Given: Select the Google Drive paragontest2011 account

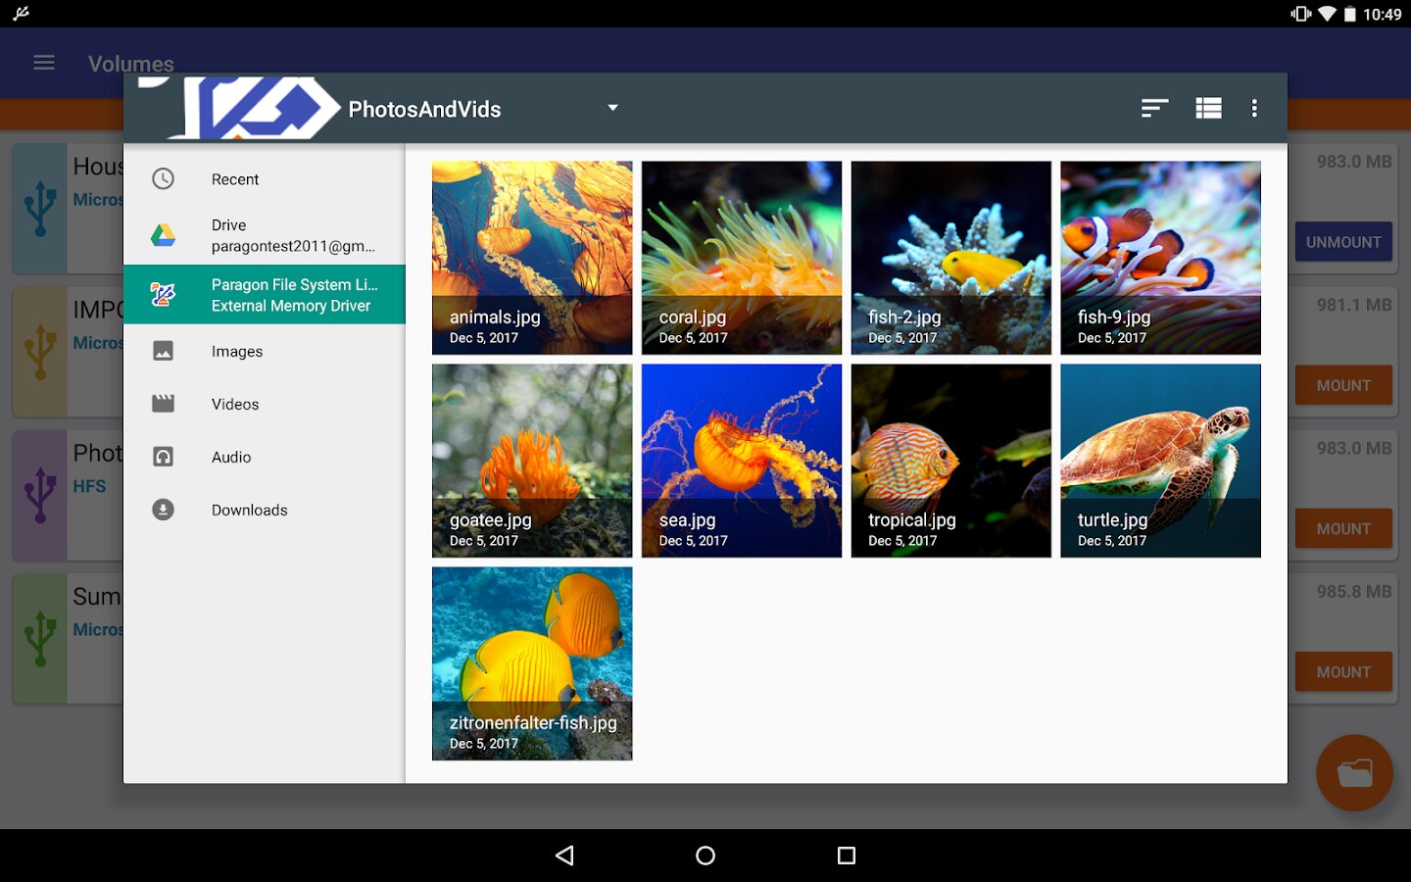Looking at the screenshot, I should 265,235.
